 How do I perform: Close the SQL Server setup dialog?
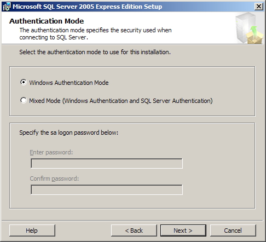[x=259, y=7]
